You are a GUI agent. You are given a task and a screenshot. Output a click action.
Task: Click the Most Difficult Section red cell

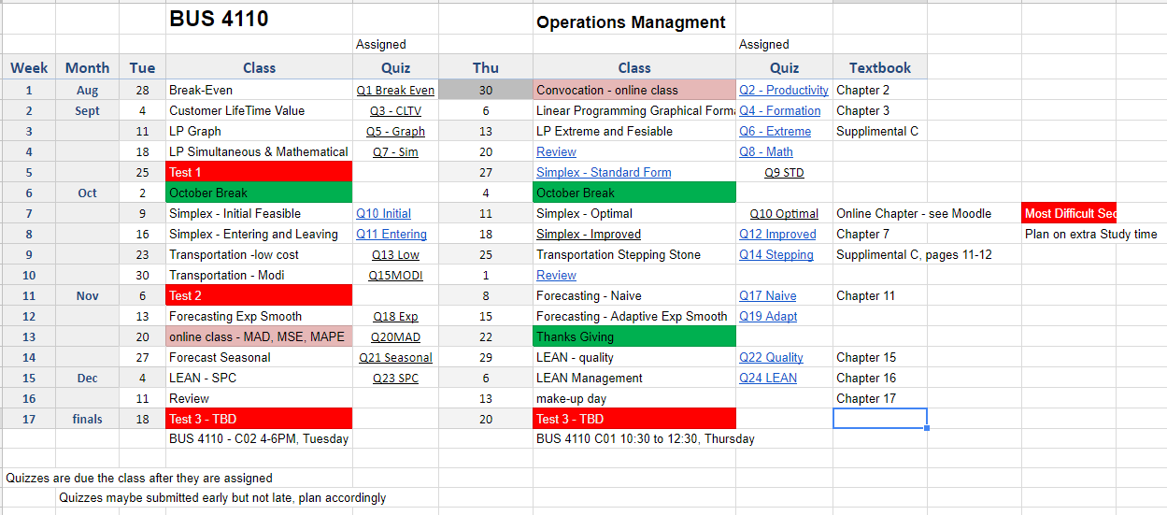coord(1069,214)
